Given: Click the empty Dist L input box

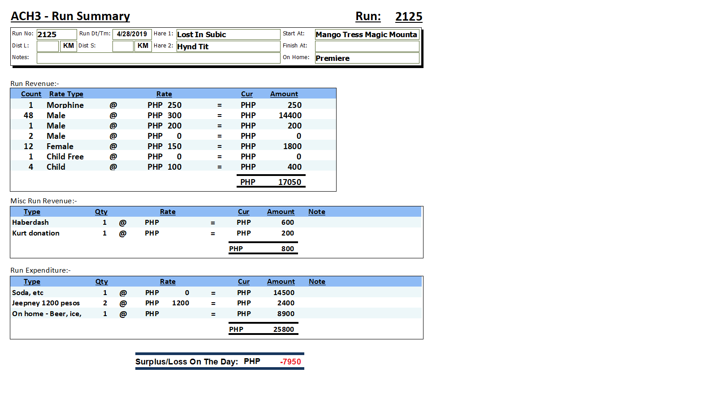Looking at the screenshot, I should point(48,46).
